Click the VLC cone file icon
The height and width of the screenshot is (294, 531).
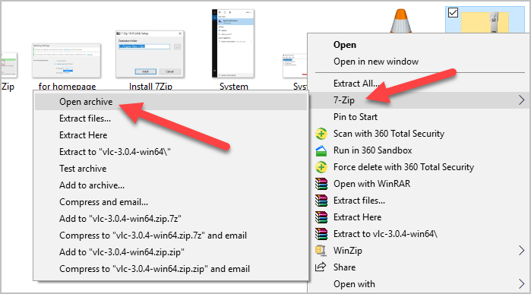pyautogui.click(x=401, y=21)
